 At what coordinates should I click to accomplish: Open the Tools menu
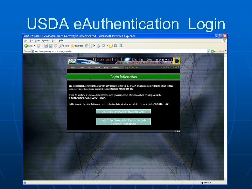point(54,41)
